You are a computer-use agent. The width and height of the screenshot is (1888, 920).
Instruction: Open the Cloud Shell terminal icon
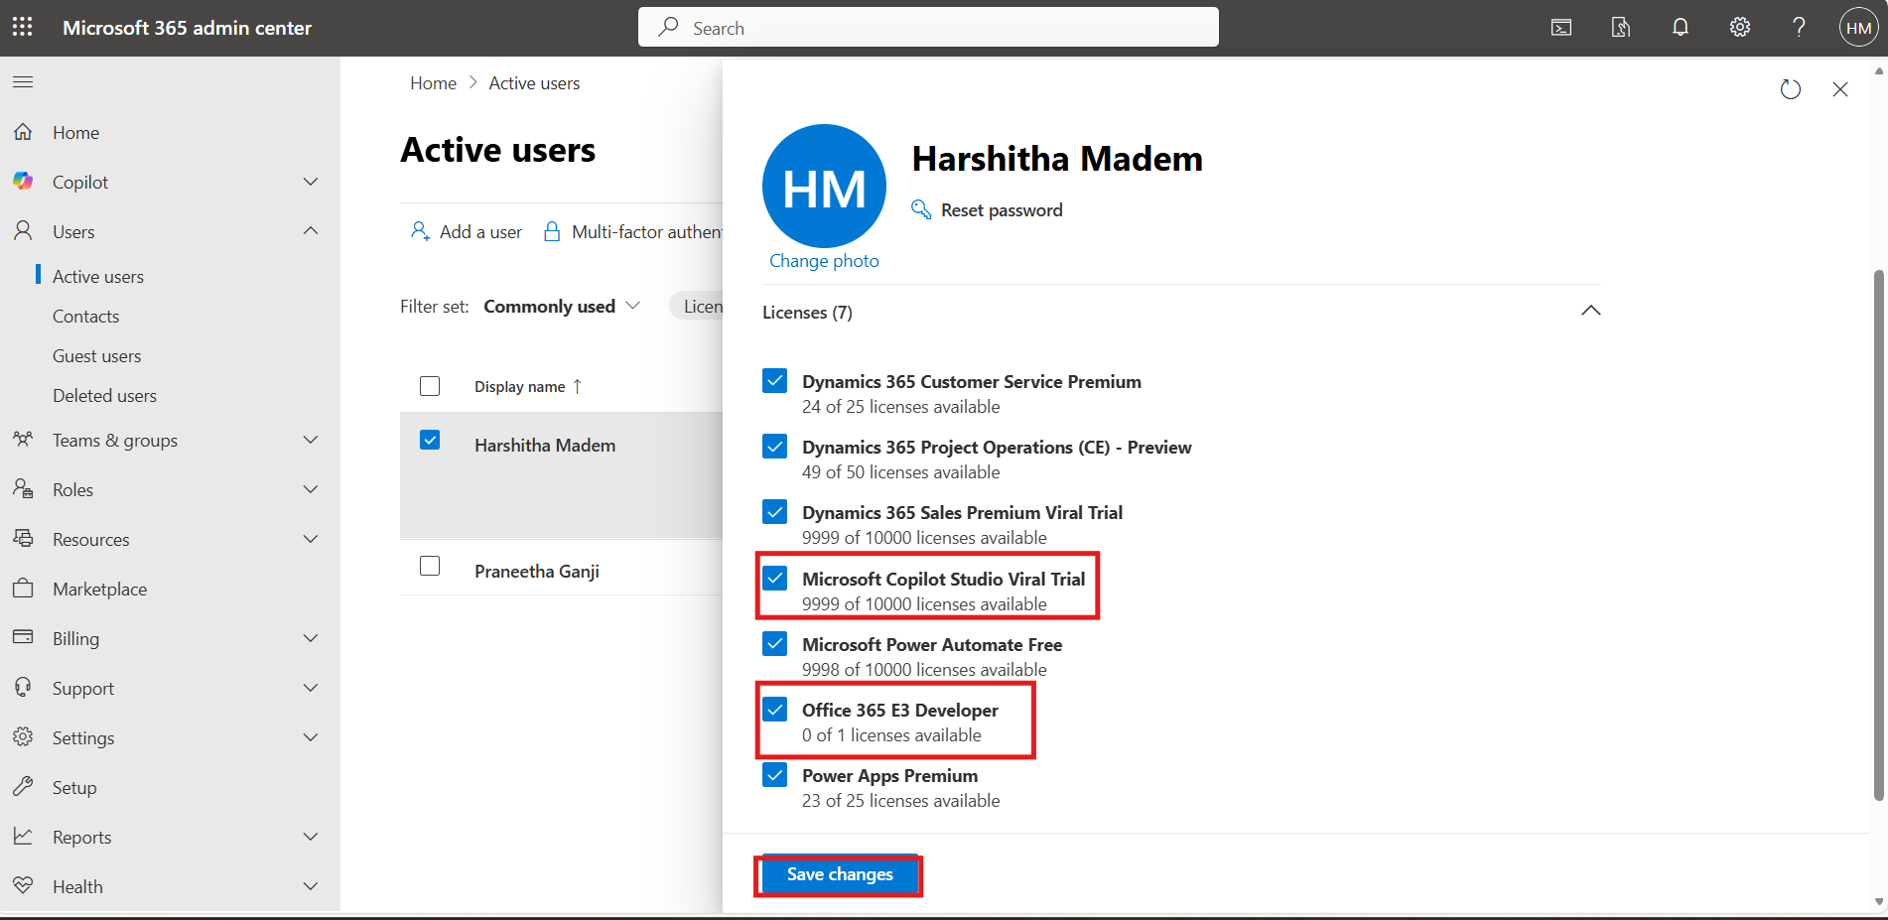point(1560,27)
